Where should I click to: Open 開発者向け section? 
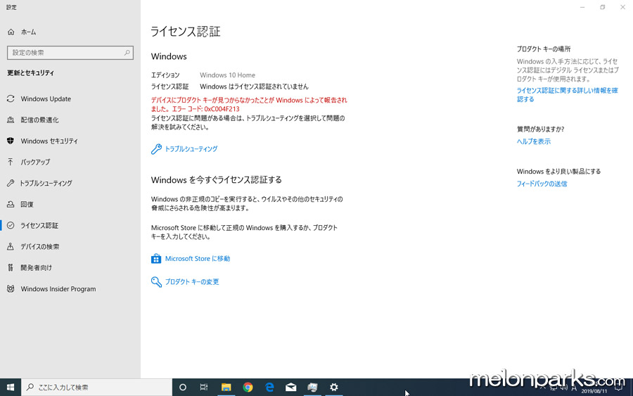coord(37,267)
